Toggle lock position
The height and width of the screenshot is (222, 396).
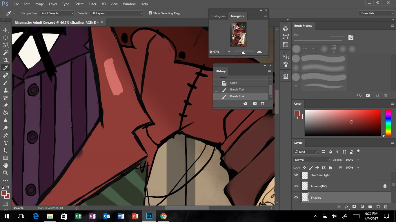(x=317, y=168)
